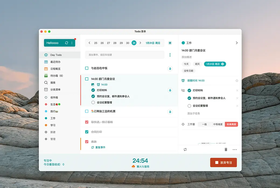Image resolution: width=280 pixels, height=188 pixels.
Task: Uncheck the completed 合同打印 task
Action: (x=87, y=132)
